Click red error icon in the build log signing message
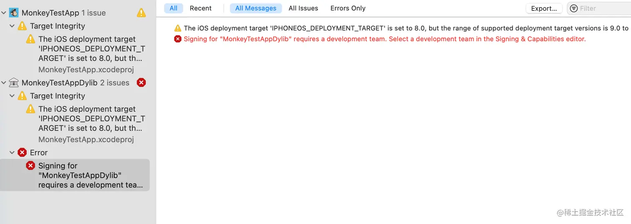The image size is (631, 224). 178,39
